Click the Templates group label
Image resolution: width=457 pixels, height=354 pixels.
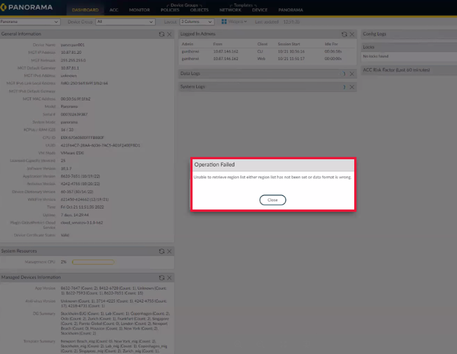(243, 5)
